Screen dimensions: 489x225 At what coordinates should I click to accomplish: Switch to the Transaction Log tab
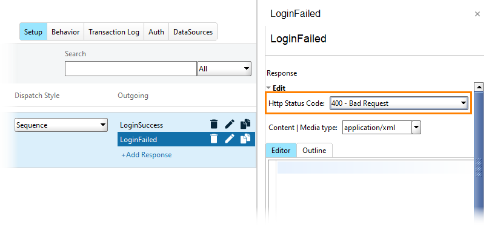[x=114, y=31]
